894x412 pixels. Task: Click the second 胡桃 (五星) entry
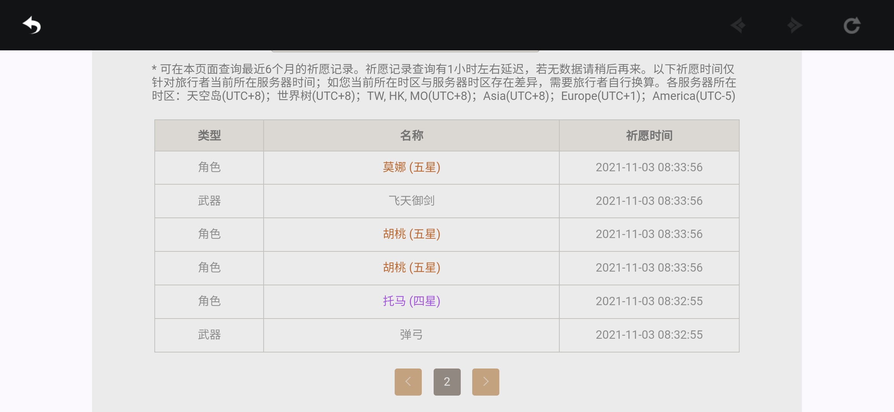point(411,267)
